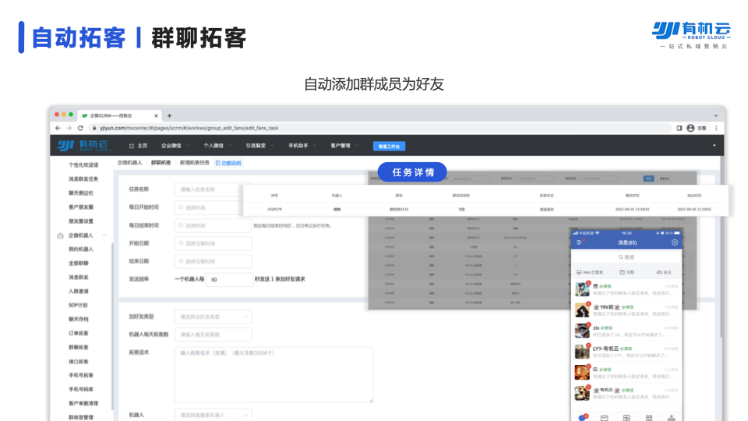Tap the plus icon in phone 消息 header
Viewport: 748px width, 421px height.
674,242
